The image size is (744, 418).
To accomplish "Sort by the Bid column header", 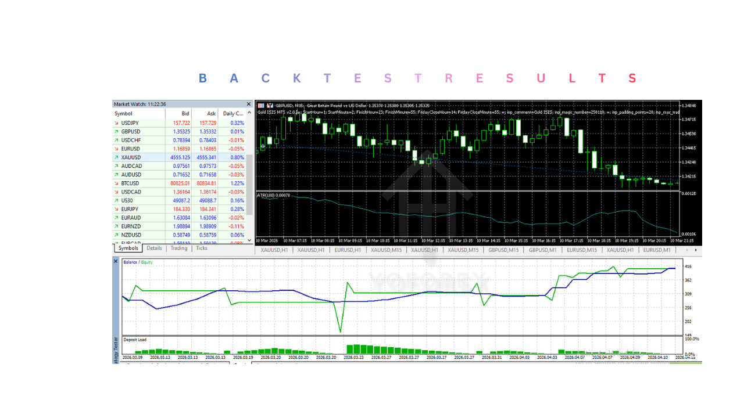I will 178,114.
